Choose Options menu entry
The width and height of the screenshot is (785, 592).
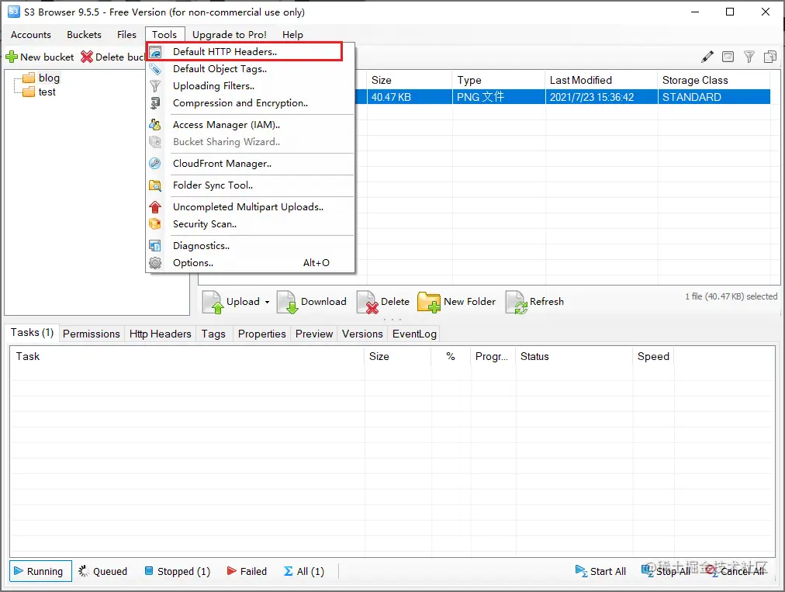251,263
